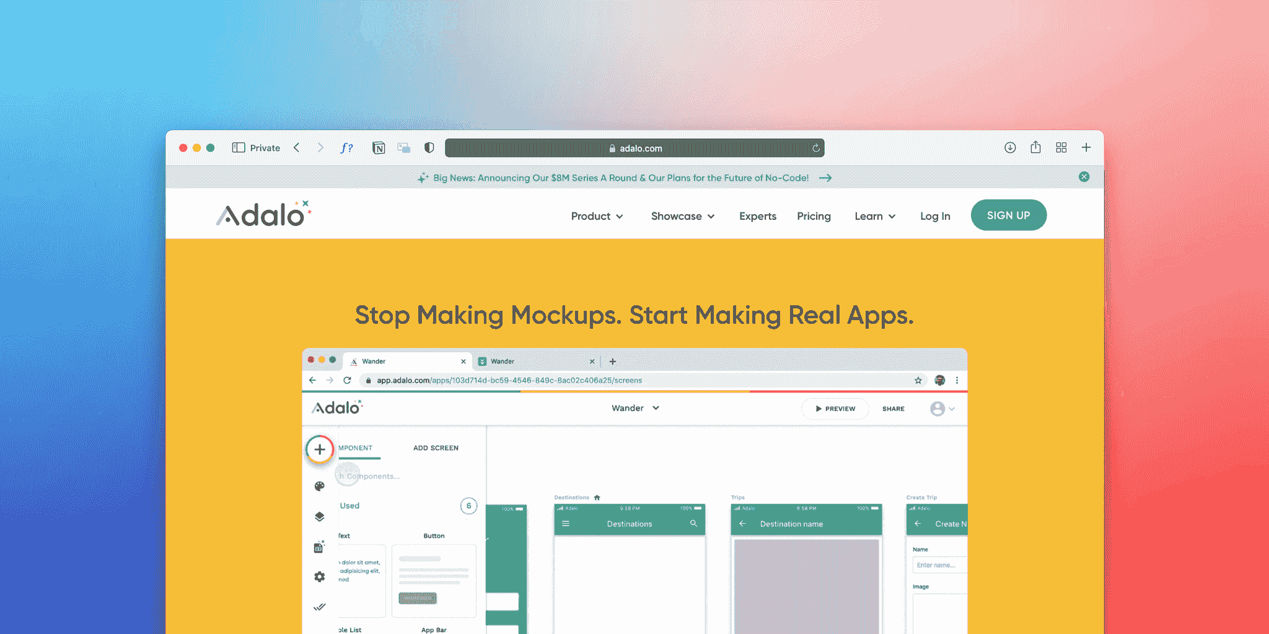Click the Add plus button in sidebar
Screen dimensions: 1269x634
point(320,449)
